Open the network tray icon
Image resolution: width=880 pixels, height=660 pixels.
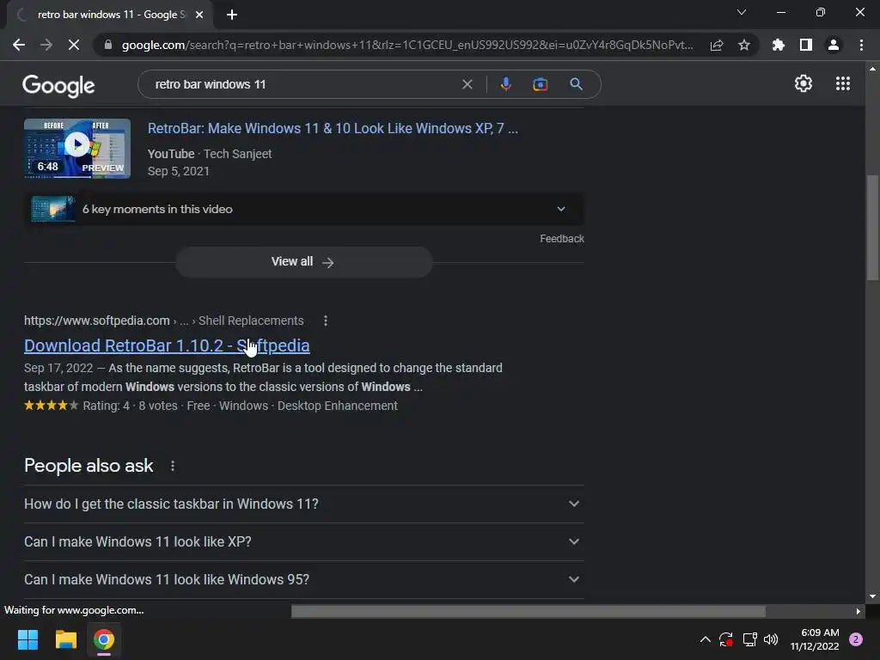click(x=749, y=639)
